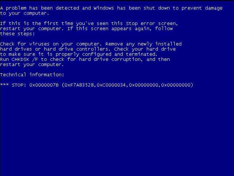Screen dimensions: 234x176
Task: Click the 'CHKDSK /F' command text
Action: point(25,59)
